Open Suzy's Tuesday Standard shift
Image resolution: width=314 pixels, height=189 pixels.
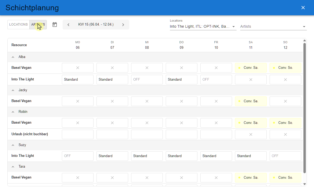click(112, 156)
